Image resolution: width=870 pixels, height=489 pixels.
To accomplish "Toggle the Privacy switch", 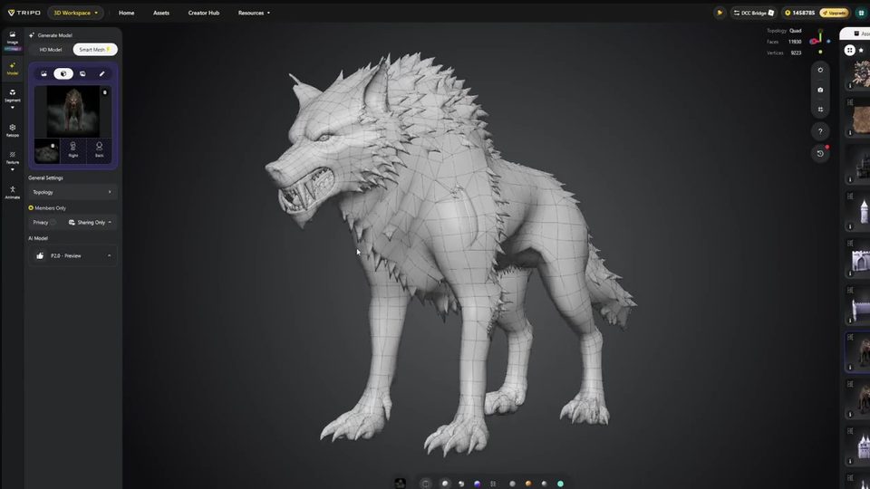I will [53, 223].
